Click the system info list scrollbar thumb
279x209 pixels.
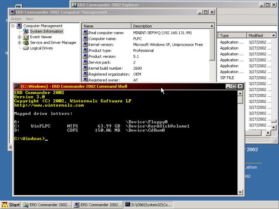click(x=212, y=44)
